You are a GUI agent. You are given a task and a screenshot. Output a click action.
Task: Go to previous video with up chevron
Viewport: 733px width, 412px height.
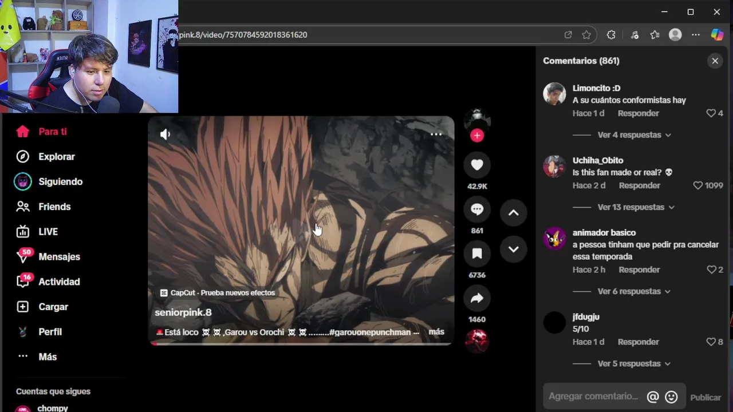[514, 213]
